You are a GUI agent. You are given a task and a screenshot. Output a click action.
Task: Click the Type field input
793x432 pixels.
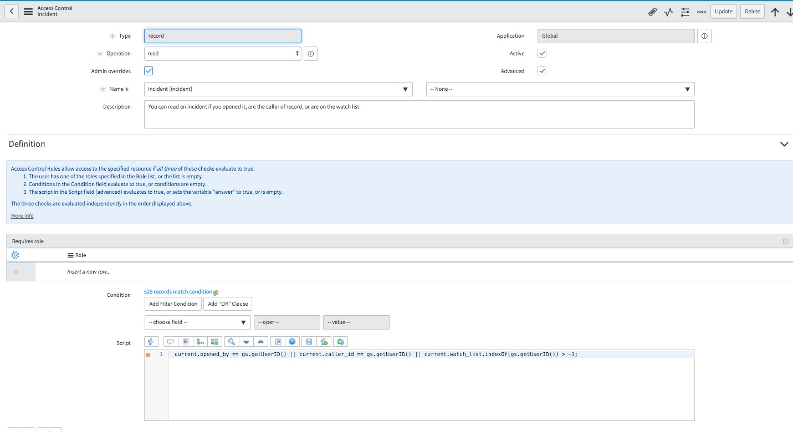point(223,36)
